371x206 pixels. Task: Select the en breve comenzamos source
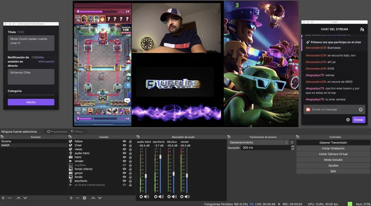[101, 185]
